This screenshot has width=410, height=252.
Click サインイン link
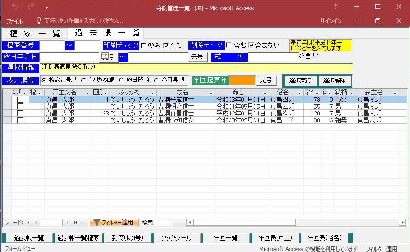coord(331,21)
